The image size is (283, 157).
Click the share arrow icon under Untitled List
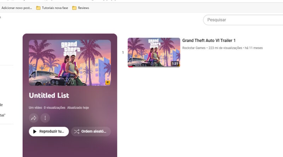(x=34, y=118)
